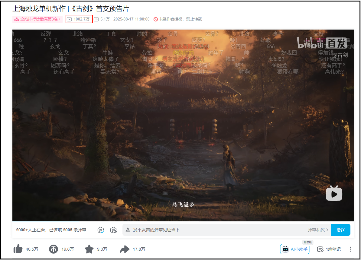The image size is (361, 260).
Task: Open the 弹幕礼仪 etiquette link
Action: point(318,230)
